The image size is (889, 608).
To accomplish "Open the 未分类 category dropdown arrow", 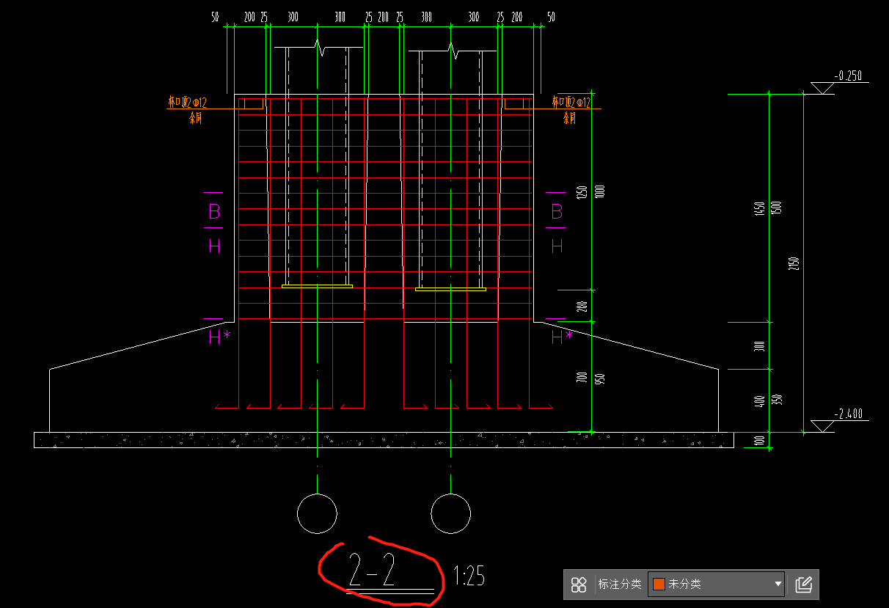I will pos(778,585).
